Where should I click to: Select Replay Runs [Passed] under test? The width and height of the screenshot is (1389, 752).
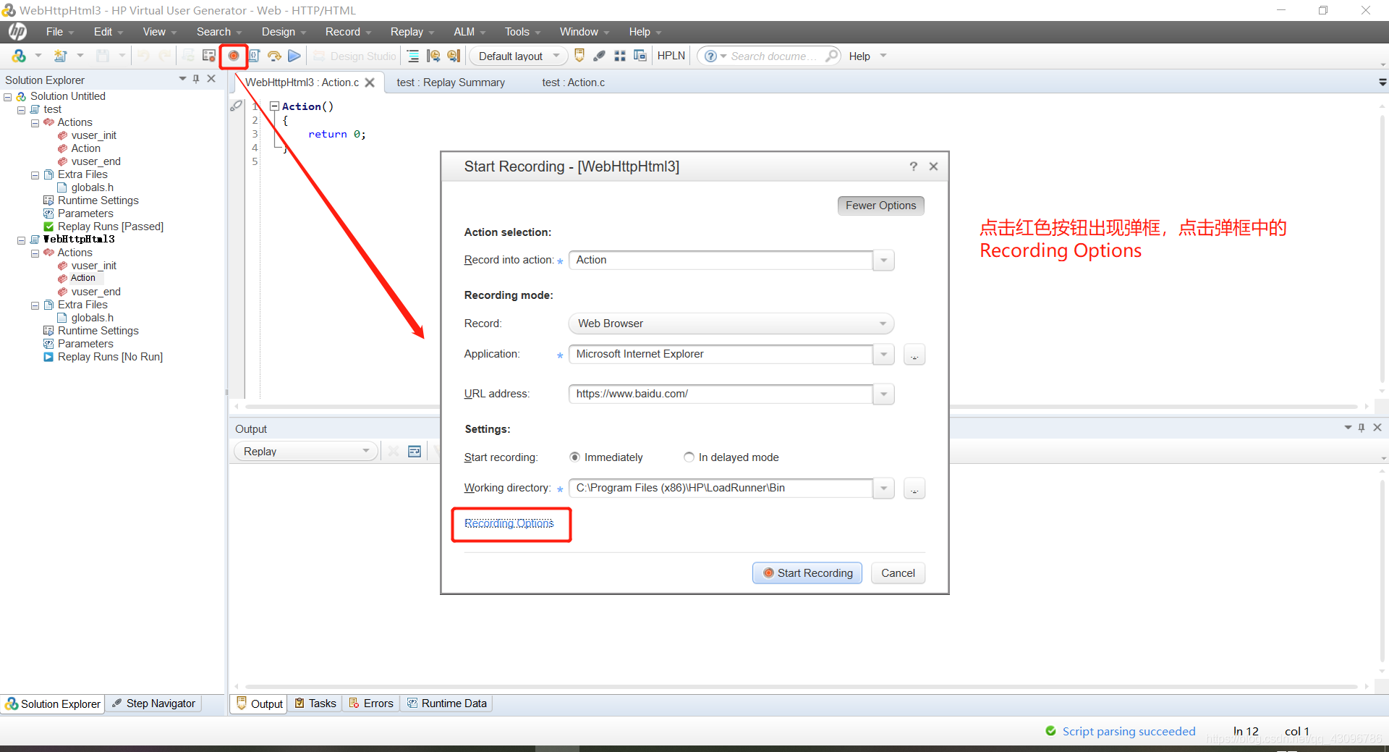[x=110, y=227]
